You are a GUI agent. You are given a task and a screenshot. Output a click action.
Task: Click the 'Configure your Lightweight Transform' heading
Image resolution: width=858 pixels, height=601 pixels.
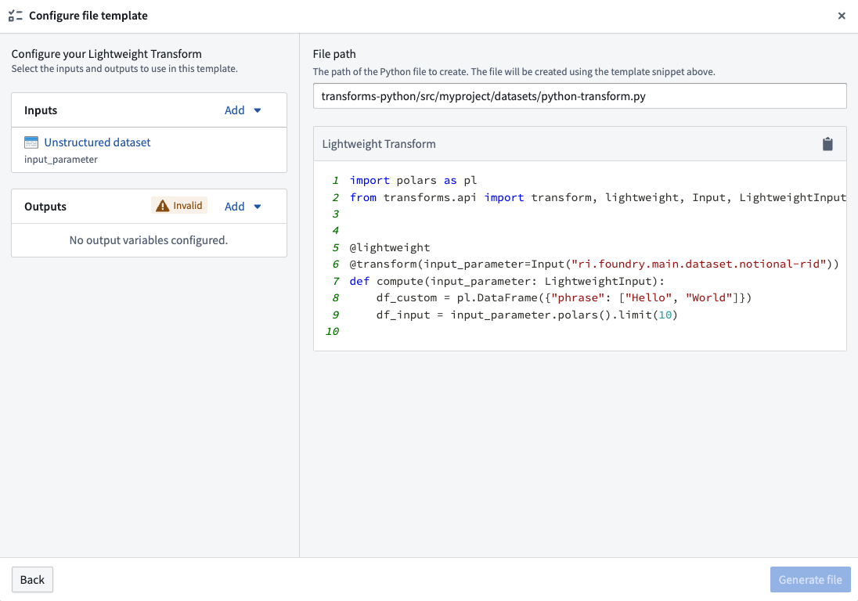[x=106, y=53]
